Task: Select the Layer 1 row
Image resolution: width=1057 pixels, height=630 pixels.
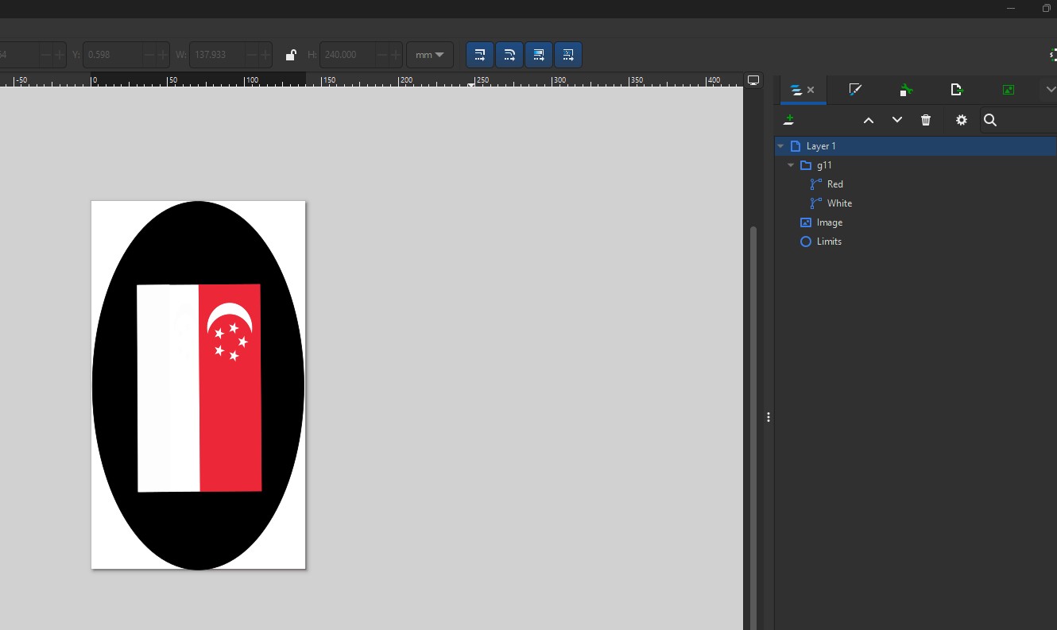Action: coord(916,146)
